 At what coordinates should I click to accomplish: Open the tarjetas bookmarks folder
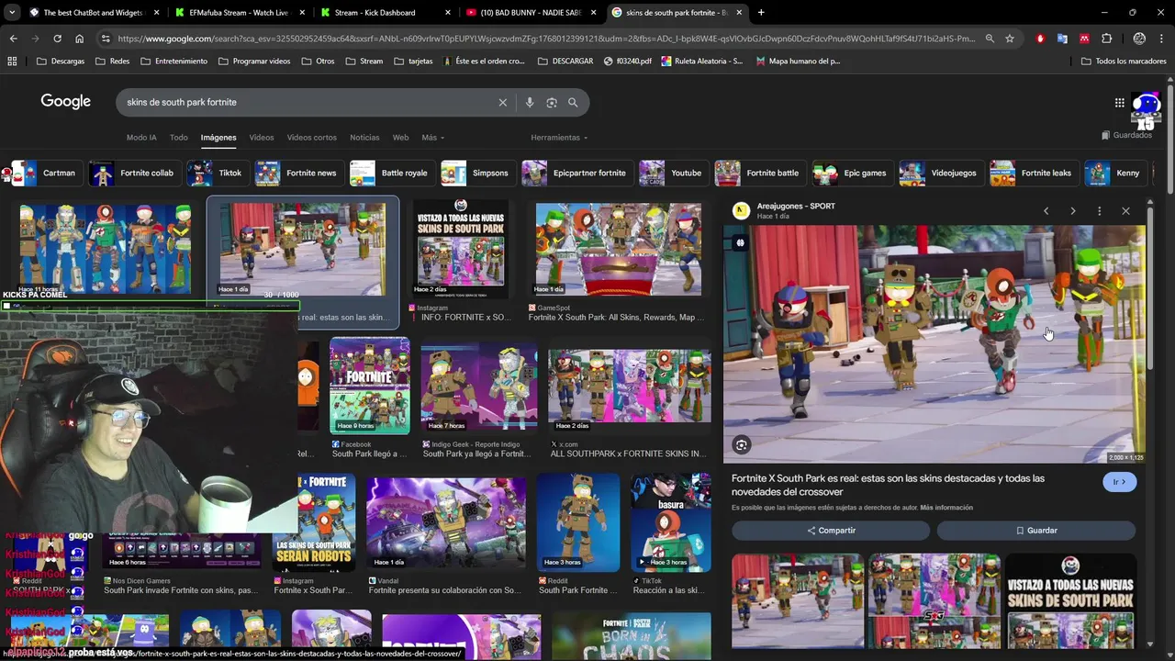(412, 62)
